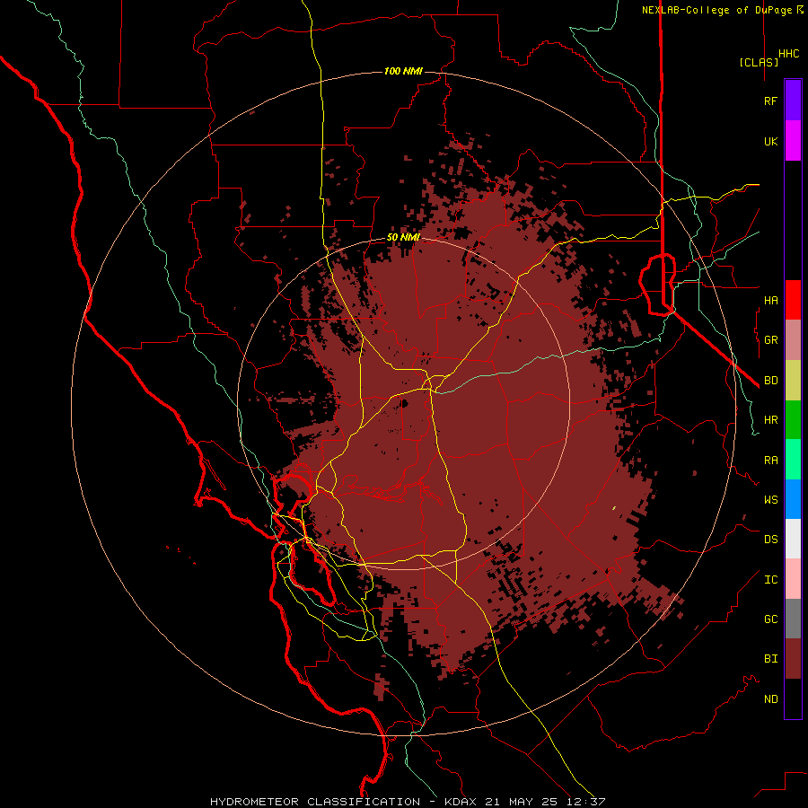The image size is (808, 808).
Task: Click the ND black legend swatch
Action: click(x=793, y=698)
